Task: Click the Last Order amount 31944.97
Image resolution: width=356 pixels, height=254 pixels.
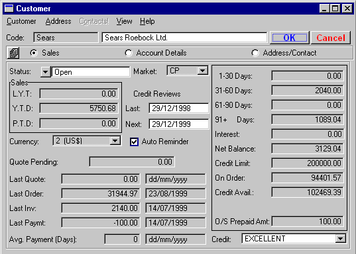Action: 101,194
